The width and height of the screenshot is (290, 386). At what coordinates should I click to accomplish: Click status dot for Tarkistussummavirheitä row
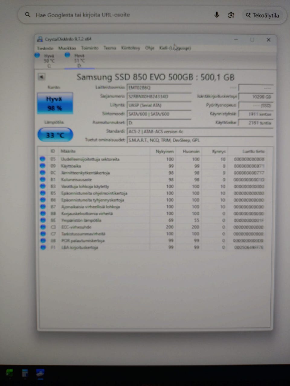coord(43,234)
